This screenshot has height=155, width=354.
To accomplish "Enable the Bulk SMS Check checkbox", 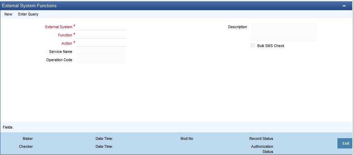I will click(x=253, y=45).
